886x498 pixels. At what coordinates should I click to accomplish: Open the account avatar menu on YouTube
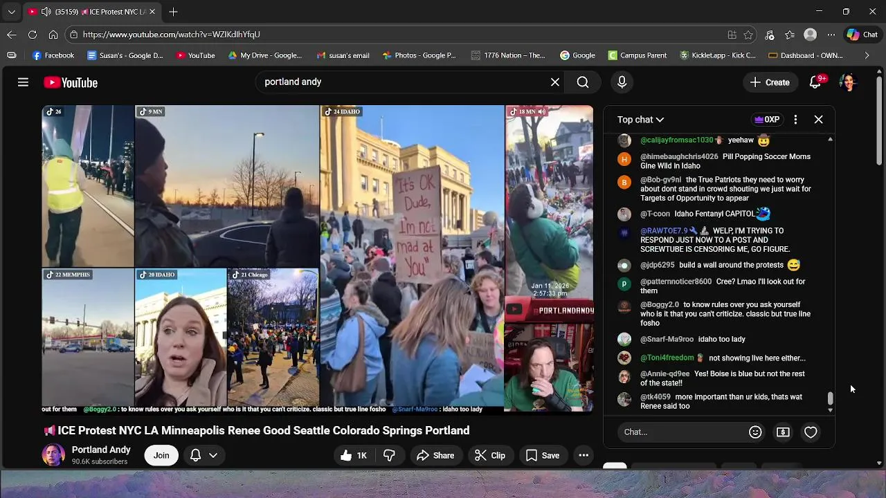click(848, 82)
